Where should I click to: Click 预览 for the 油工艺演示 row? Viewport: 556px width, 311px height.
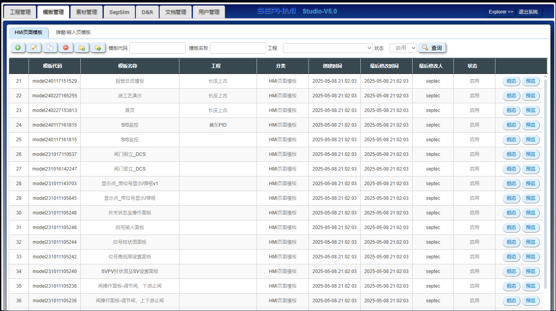(x=531, y=96)
